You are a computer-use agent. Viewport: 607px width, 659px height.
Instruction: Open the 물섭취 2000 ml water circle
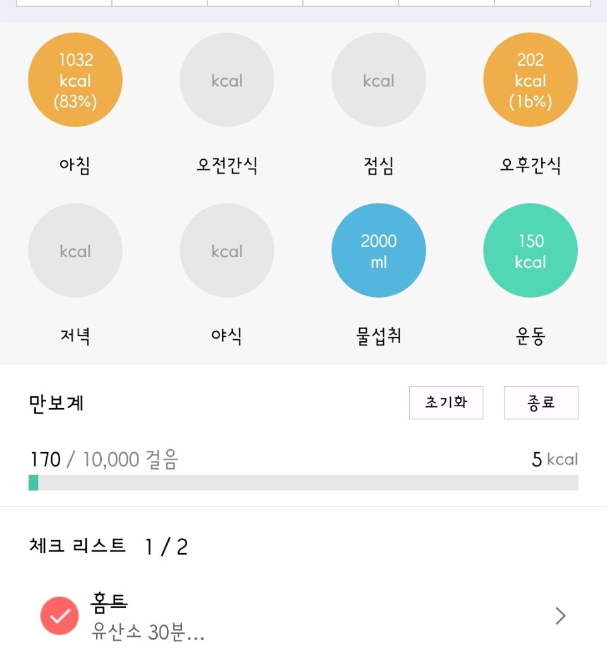[x=379, y=250]
